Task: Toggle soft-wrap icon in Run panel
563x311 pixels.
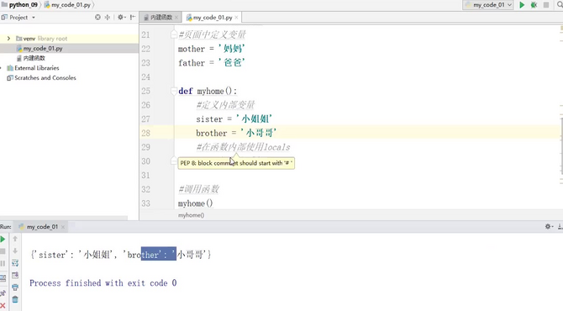Action: point(15,263)
